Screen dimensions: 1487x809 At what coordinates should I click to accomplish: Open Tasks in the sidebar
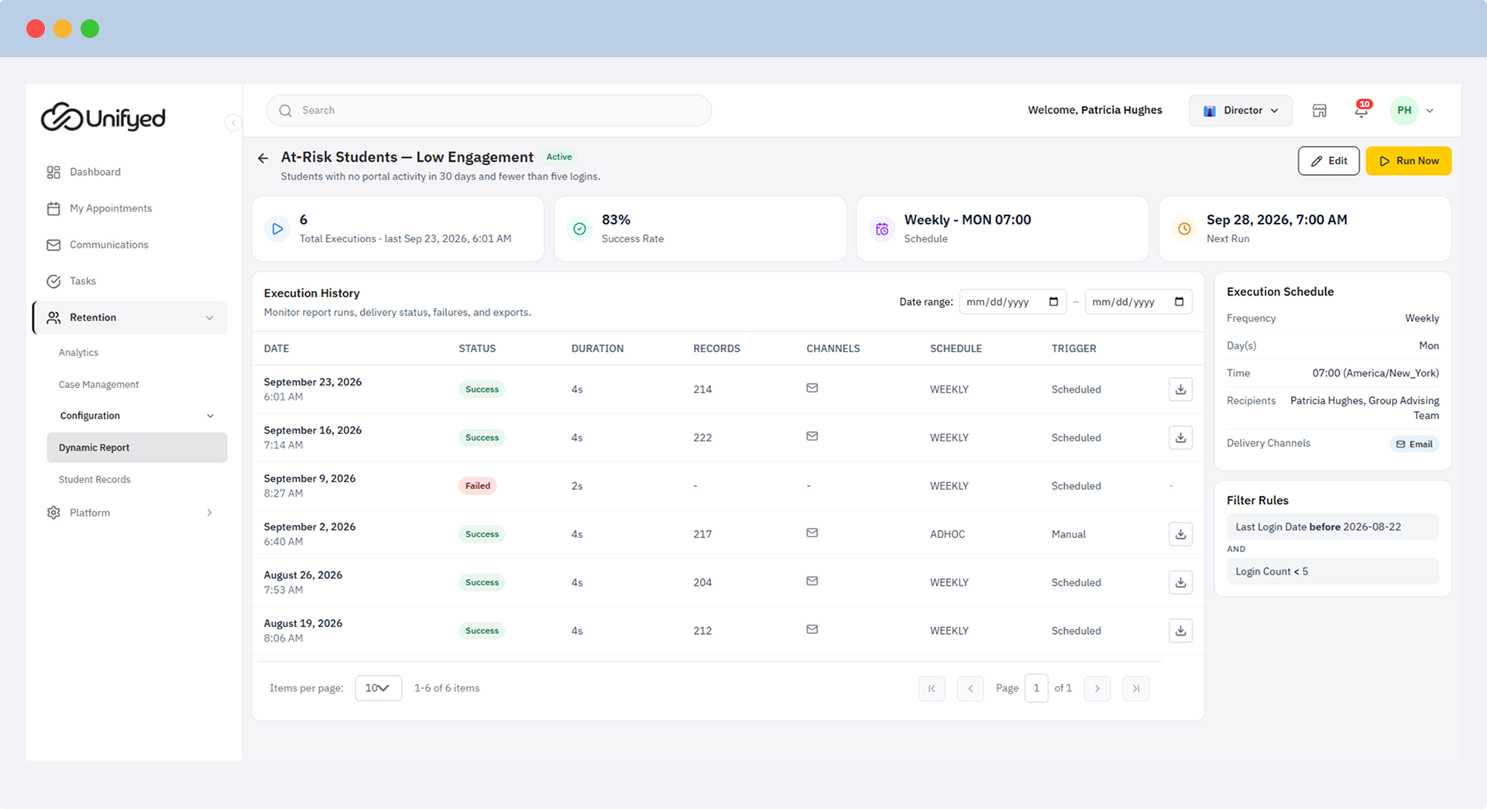tap(82, 281)
